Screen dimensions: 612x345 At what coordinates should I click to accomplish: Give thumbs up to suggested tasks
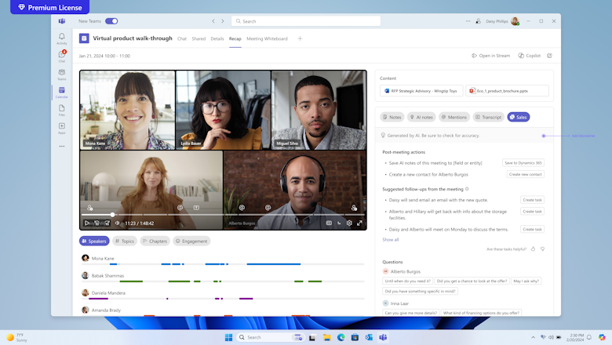coord(534,249)
